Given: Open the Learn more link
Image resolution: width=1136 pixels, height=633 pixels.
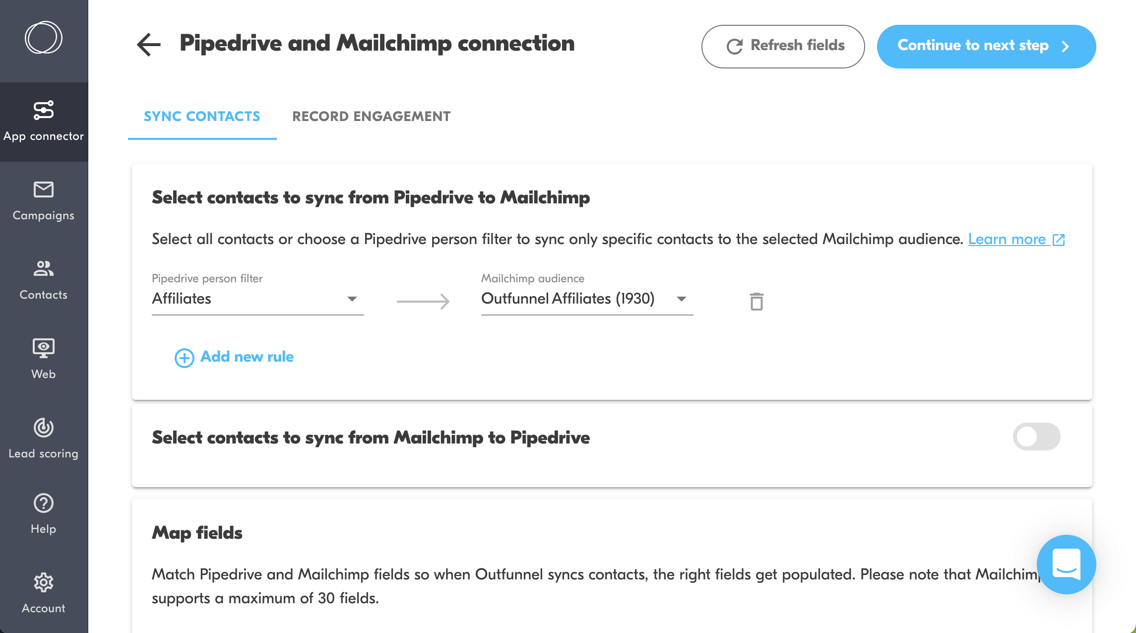Looking at the screenshot, I should pyautogui.click(x=1009, y=239).
